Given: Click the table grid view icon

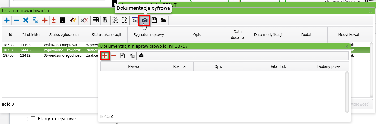Looking at the screenshot, I should (96, 20).
